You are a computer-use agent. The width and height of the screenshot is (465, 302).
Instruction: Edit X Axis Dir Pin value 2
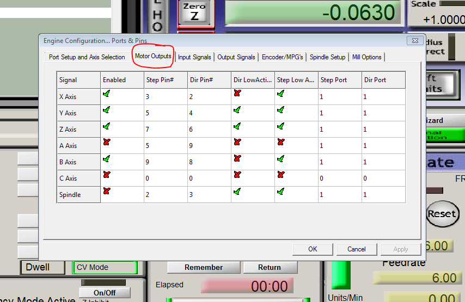(210, 97)
